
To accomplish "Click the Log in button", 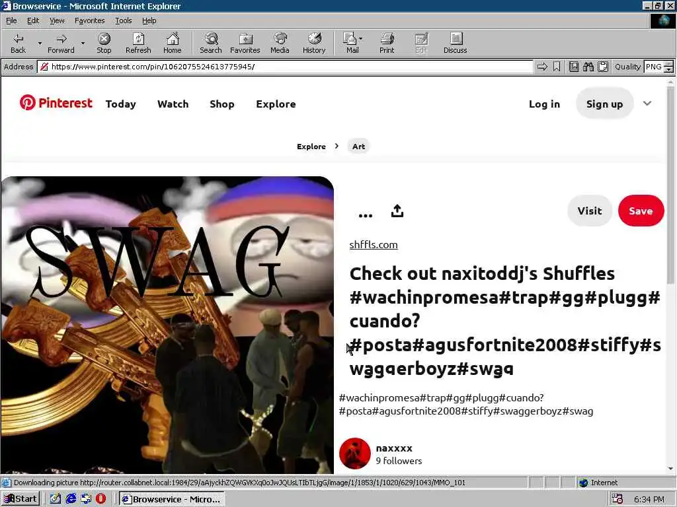I will [x=544, y=104].
